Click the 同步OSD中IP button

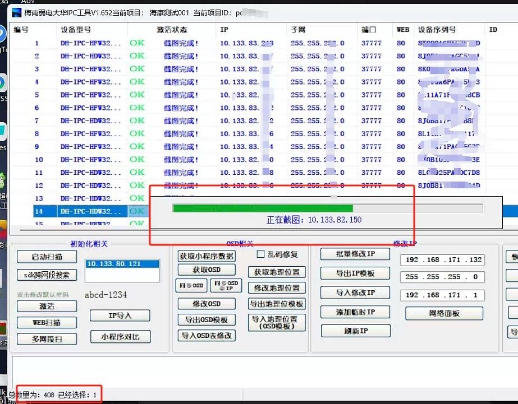point(226,286)
